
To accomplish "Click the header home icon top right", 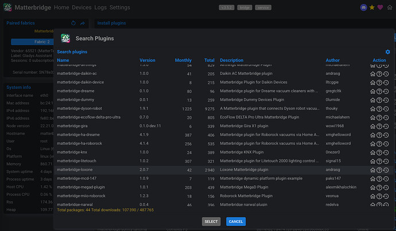I will pyautogui.click(x=390, y=7).
